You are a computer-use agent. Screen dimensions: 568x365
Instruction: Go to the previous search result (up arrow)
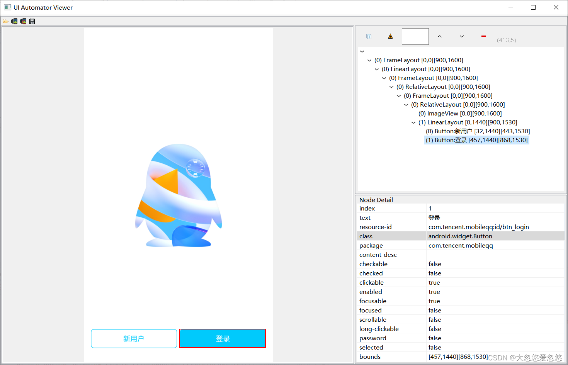point(440,36)
